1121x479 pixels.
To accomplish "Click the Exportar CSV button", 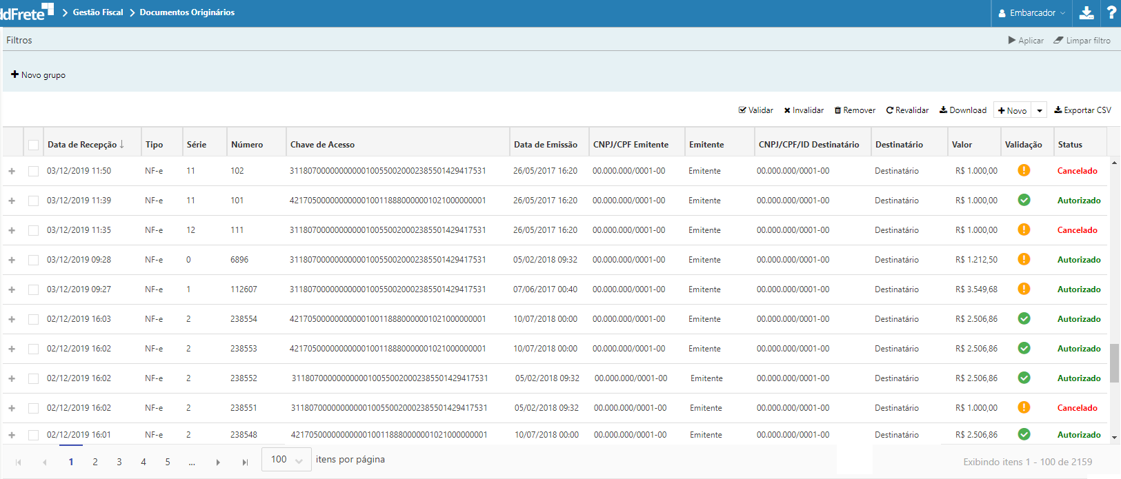I will 1082,110.
